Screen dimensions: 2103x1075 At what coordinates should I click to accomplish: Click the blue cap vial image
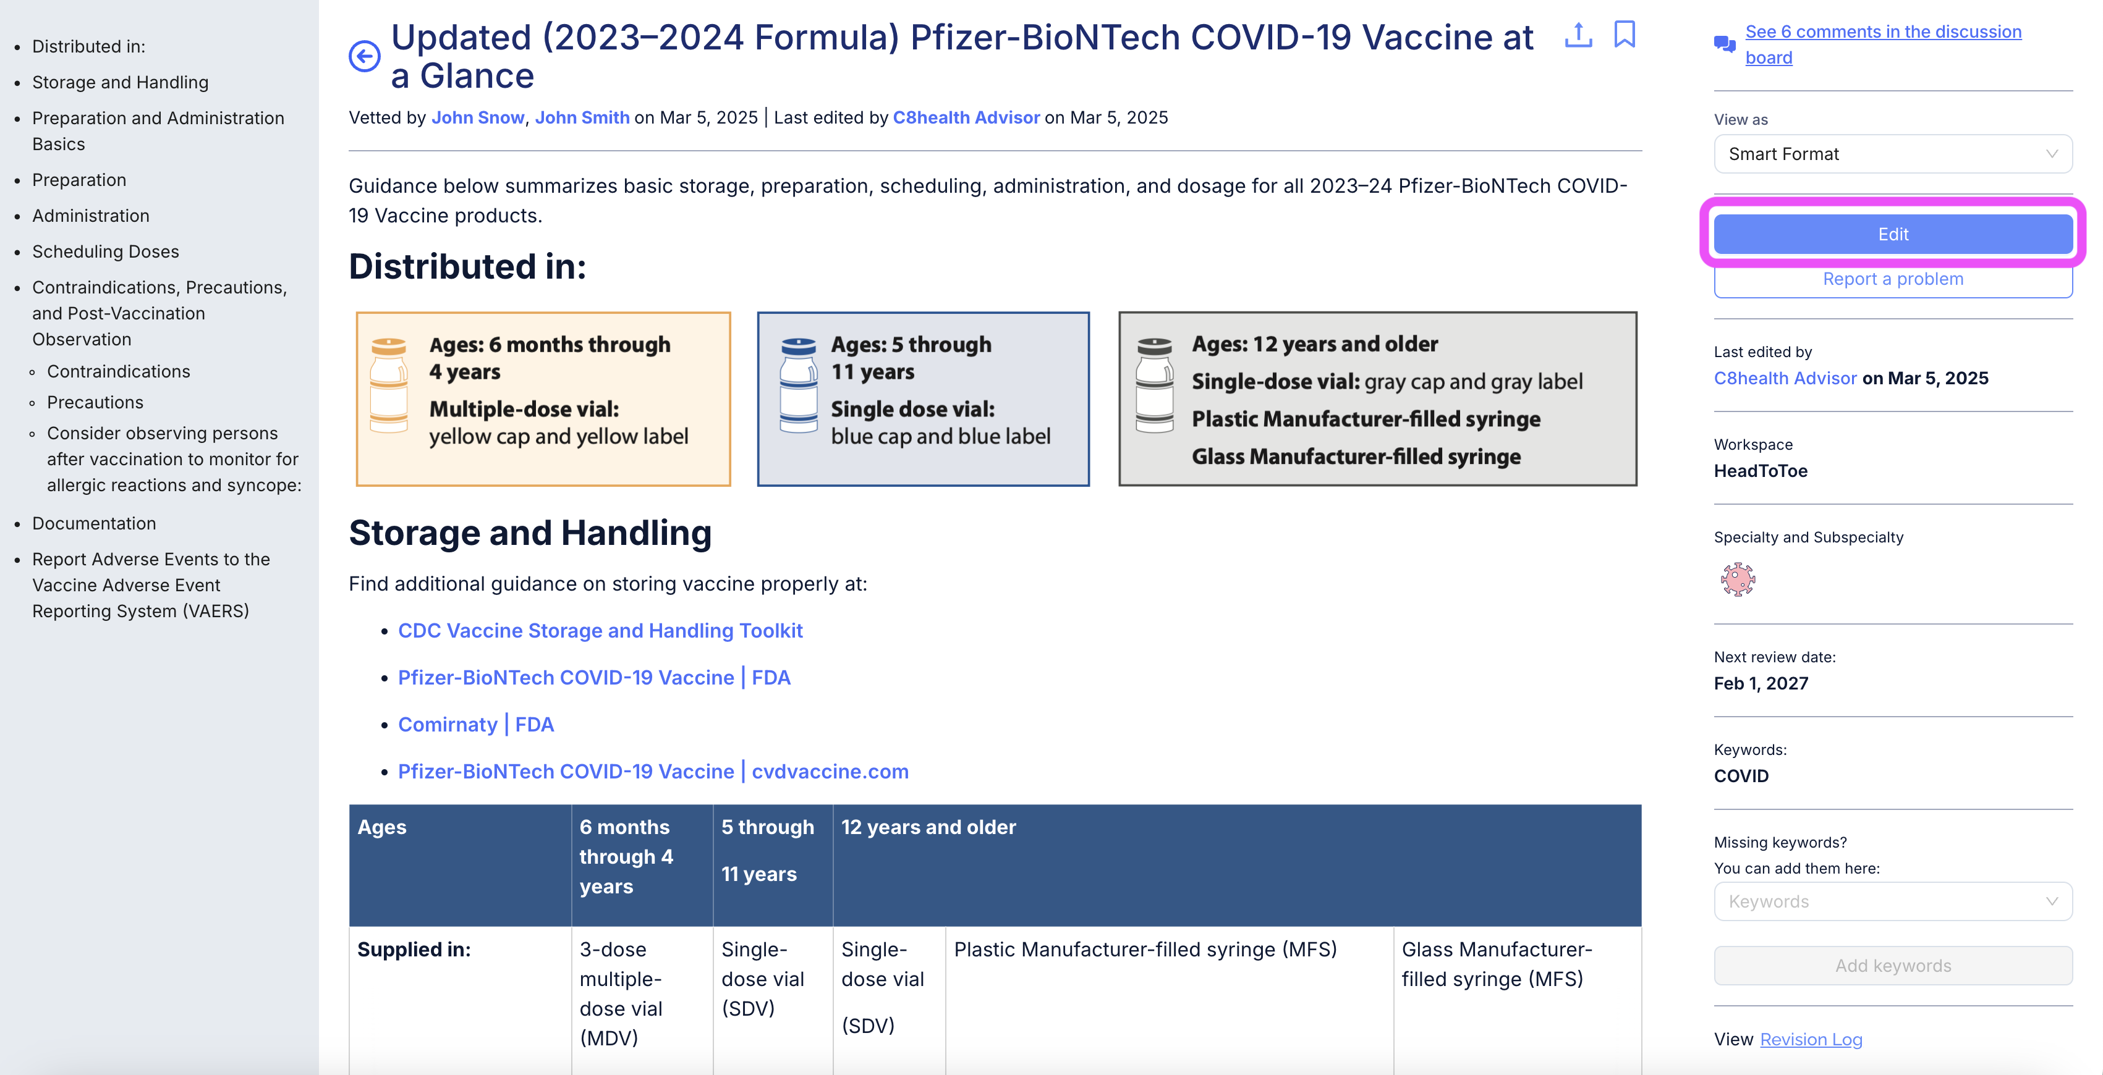pyautogui.click(x=799, y=385)
